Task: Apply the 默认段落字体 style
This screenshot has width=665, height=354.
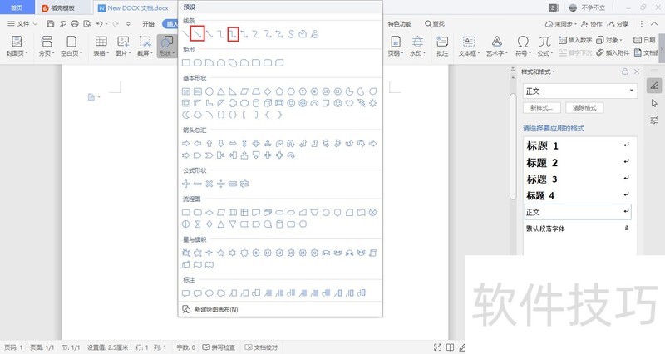Action: tap(578, 228)
